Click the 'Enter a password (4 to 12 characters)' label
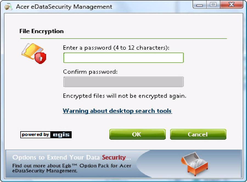 pyautogui.click(x=116, y=48)
